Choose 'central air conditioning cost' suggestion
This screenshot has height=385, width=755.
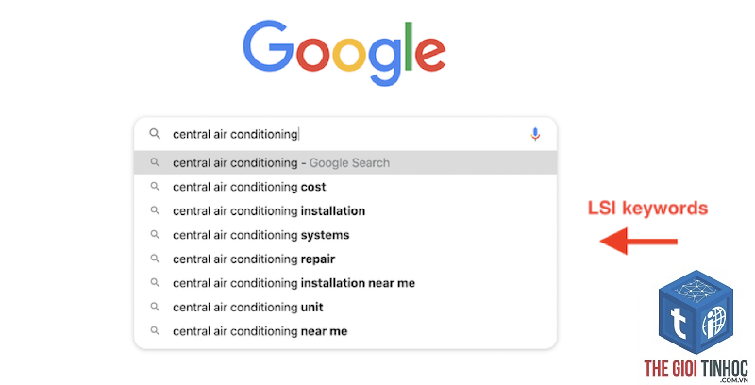(x=345, y=187)
